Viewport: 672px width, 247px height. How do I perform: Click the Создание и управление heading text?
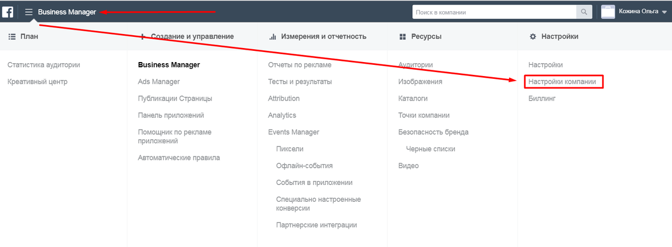(192, 36)
